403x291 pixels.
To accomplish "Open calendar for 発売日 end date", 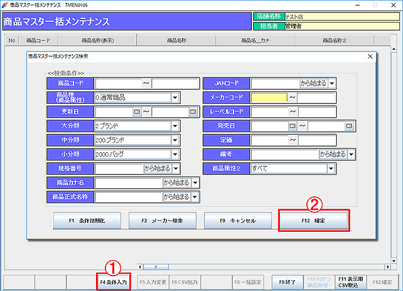I will [x=349, y=126].
